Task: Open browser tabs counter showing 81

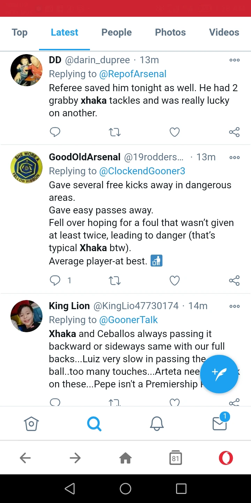Action: click(x=176, y=458)
